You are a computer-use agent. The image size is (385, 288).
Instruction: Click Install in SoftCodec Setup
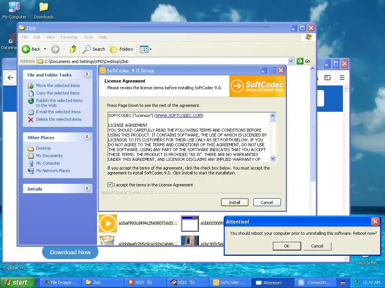click(235, 202)
